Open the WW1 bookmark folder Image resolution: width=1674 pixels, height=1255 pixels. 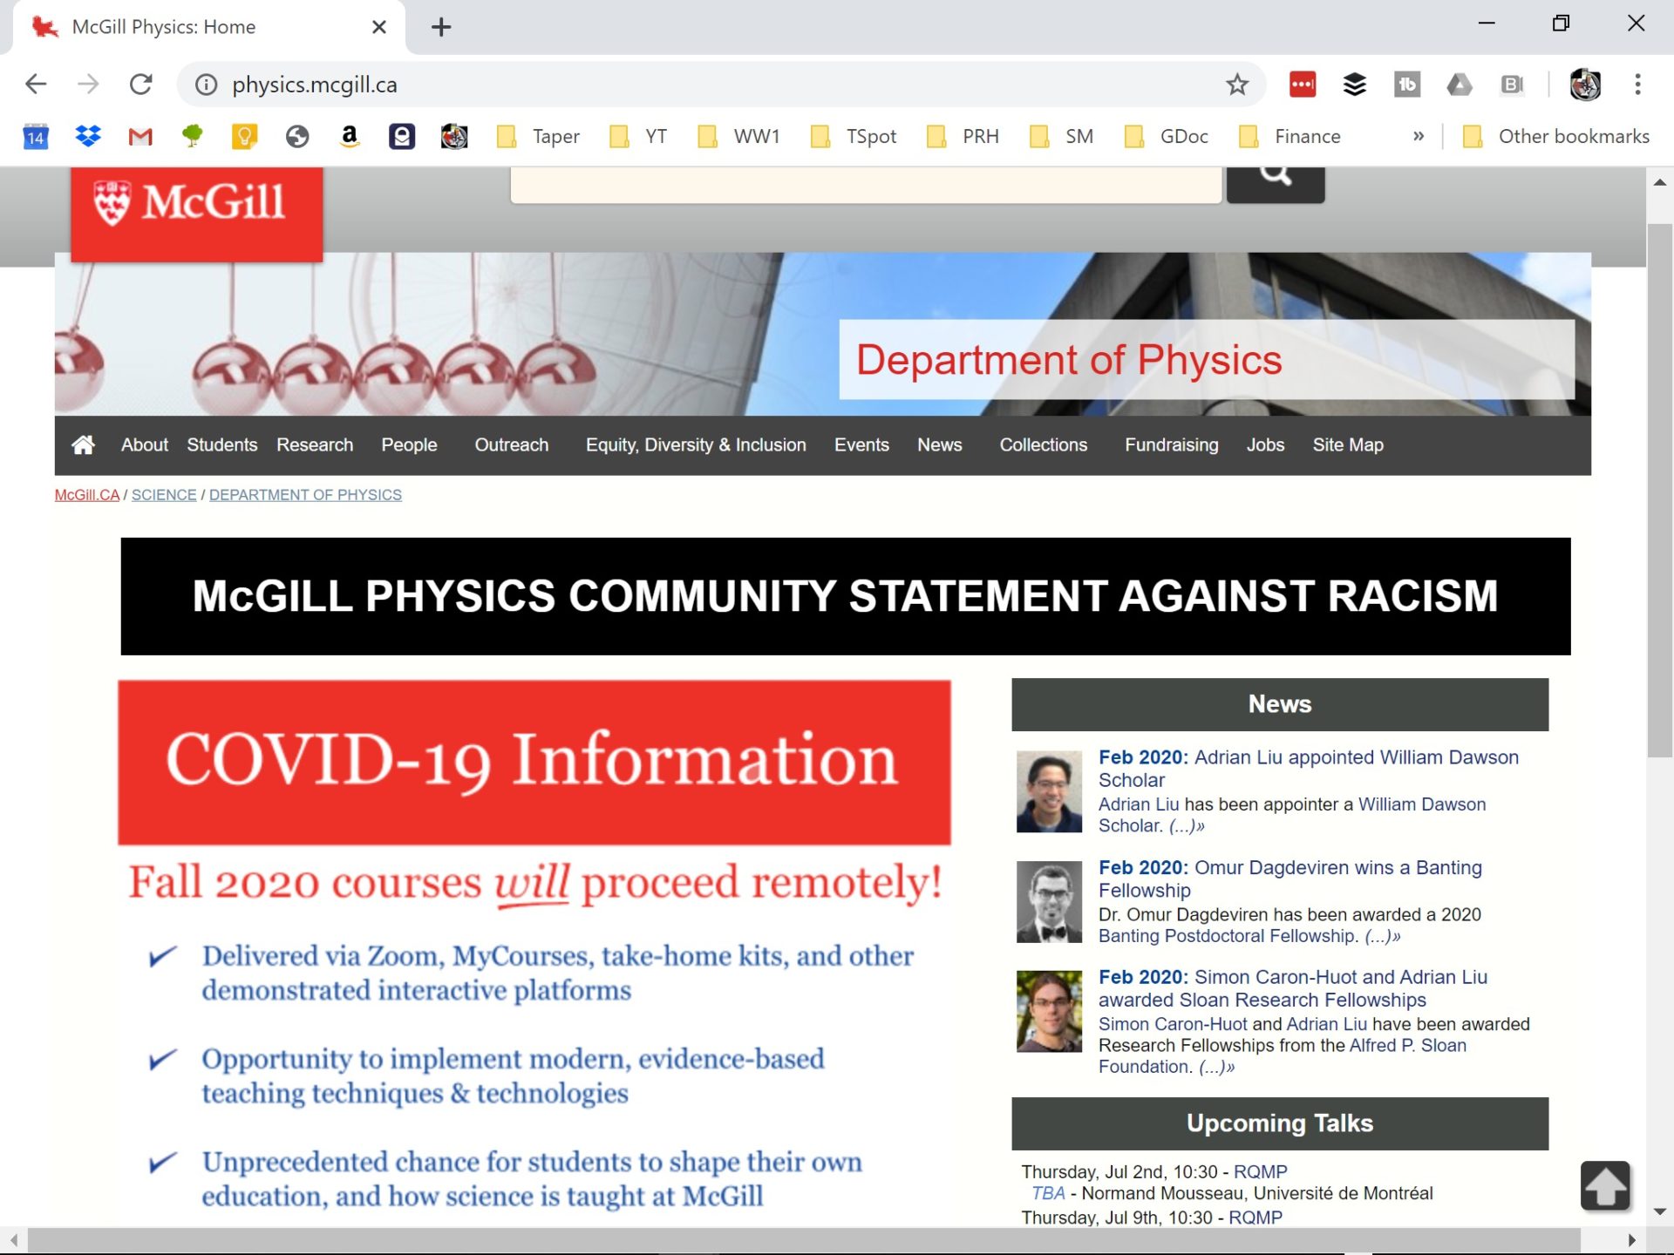point(739,136)
